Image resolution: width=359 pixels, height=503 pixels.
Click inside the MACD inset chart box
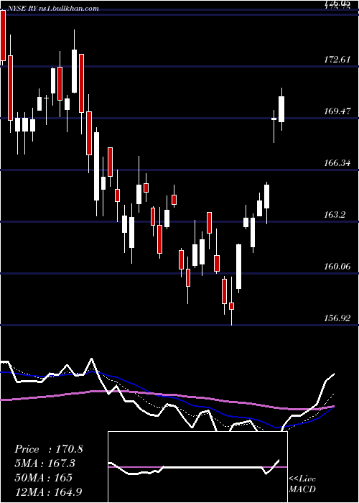coord(197,467)
